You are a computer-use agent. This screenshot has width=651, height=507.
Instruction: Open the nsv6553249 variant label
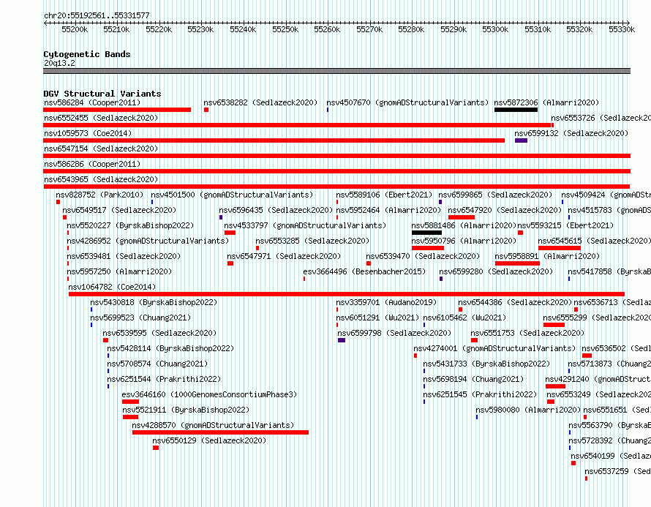[x=598, y=394]
